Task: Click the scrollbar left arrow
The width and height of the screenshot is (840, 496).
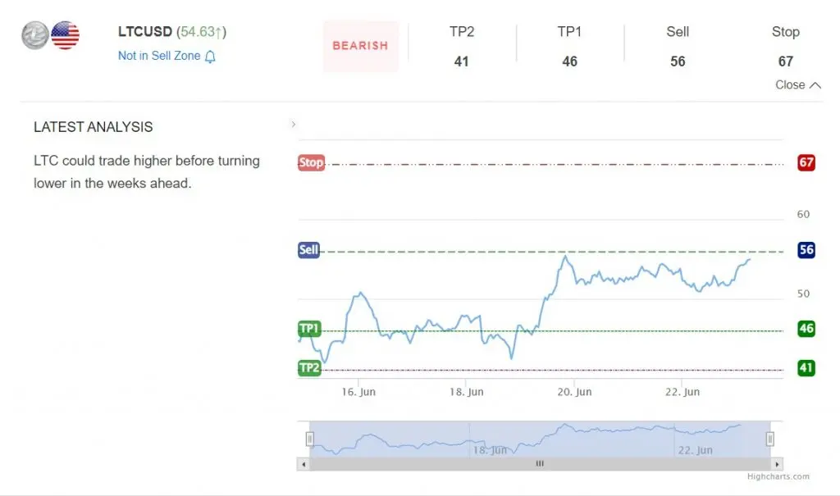Action: (304, 464)
